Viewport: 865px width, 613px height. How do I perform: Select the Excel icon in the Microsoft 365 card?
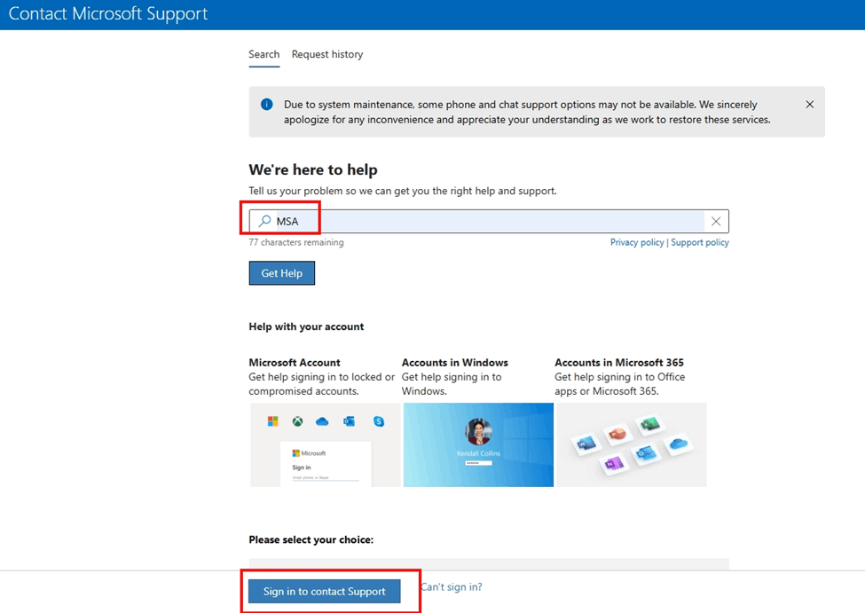[x=650, y=425]
